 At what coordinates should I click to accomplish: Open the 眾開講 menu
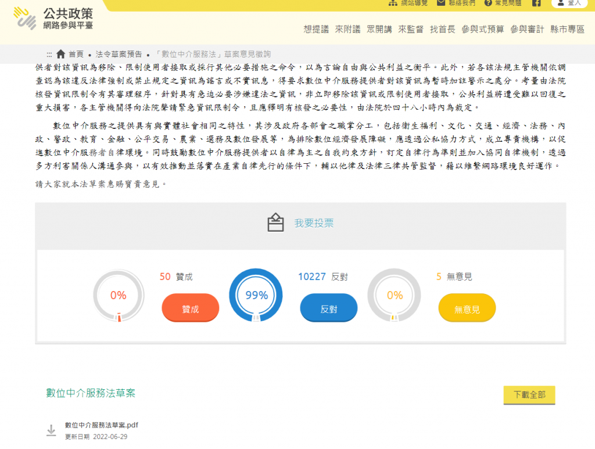tap(379, 29)
